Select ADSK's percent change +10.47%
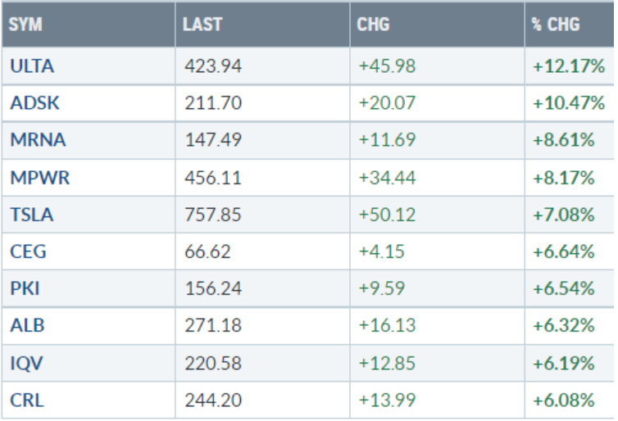Screen dimensions: 618x421 [569, 103]
